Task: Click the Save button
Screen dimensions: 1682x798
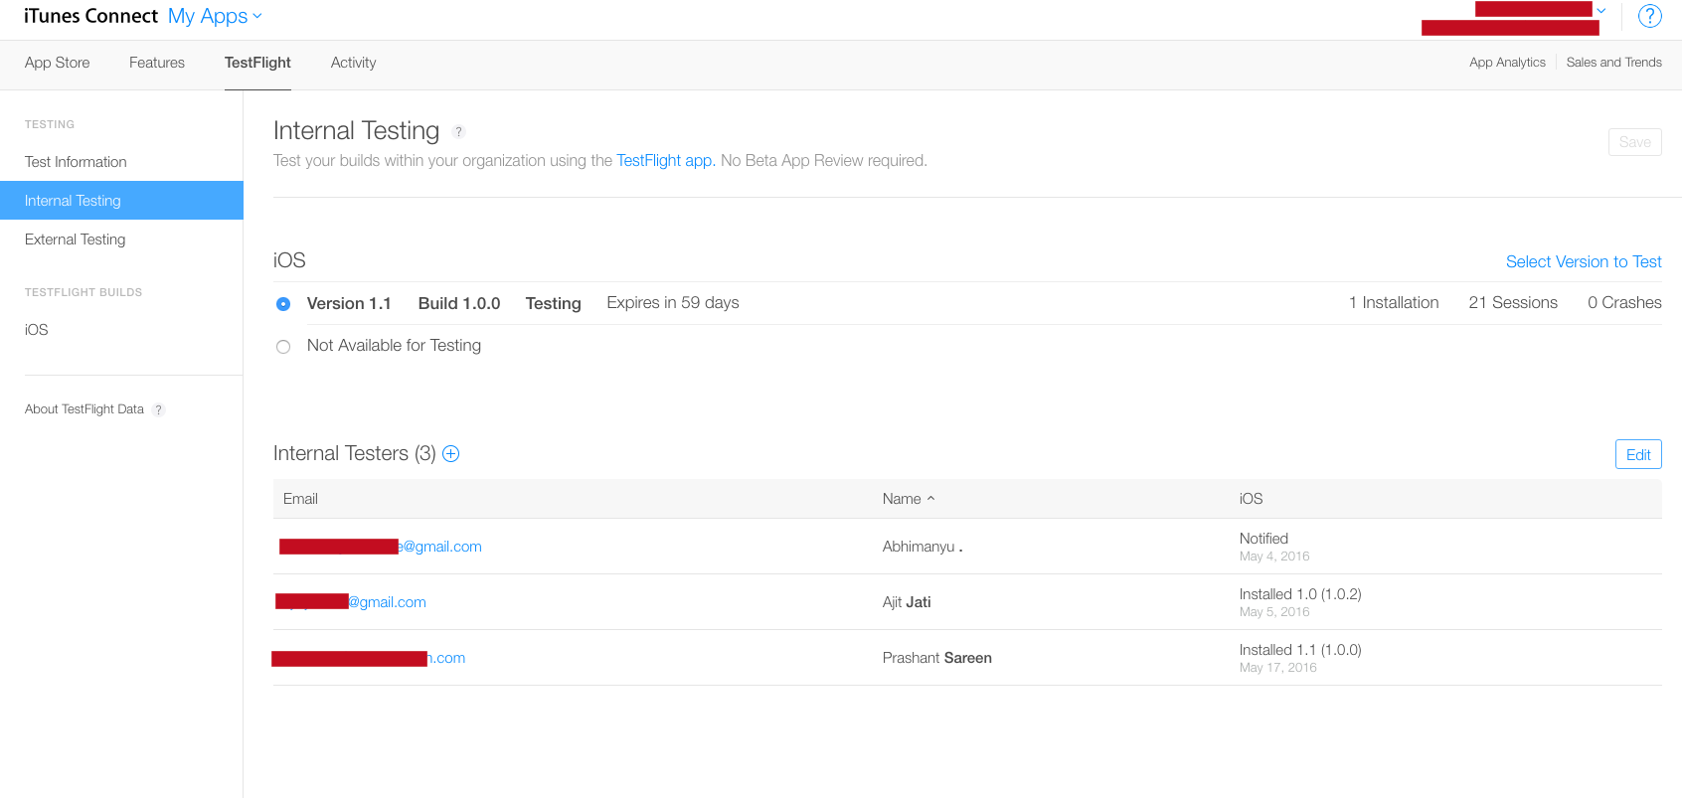Action: [x=1634, y=142]
